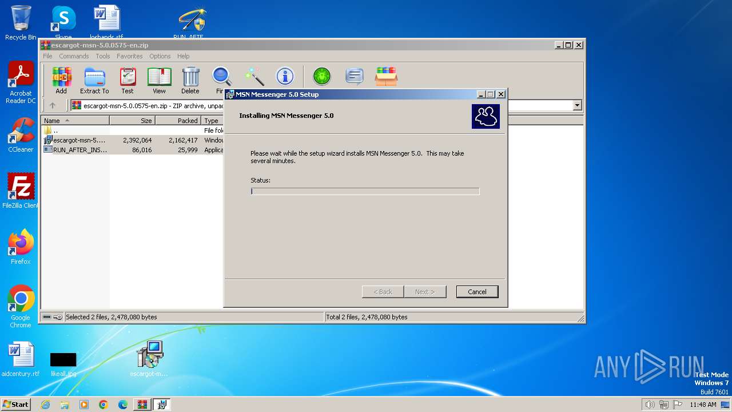Select the CCleaner desktop icon
Screen dimensions: 732x412
(x=21, y=135)
